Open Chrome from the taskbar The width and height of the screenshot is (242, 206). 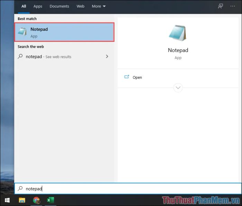click(36, 200)
